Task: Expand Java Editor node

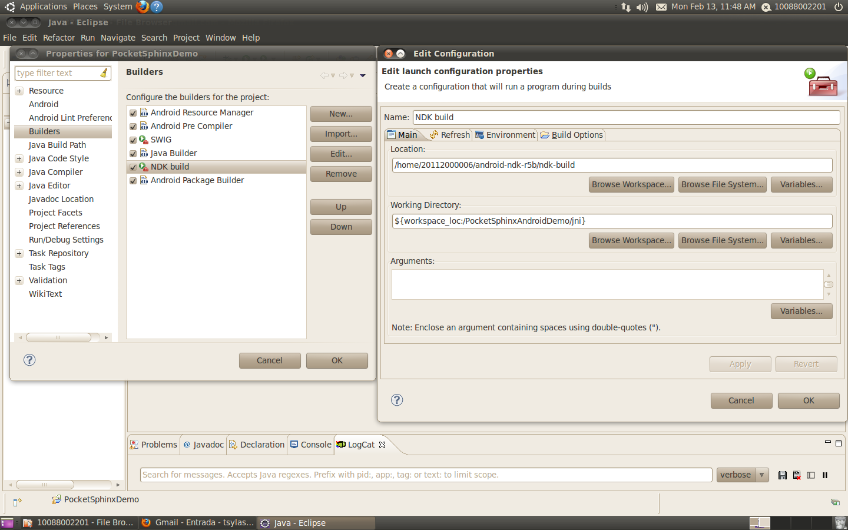Action: tap(19, 185)
